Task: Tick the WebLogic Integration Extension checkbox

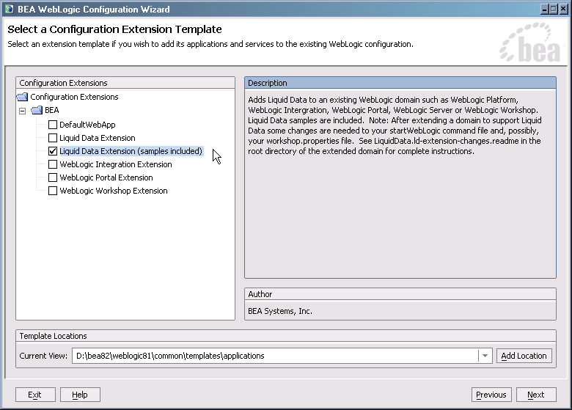Action: 53,164
